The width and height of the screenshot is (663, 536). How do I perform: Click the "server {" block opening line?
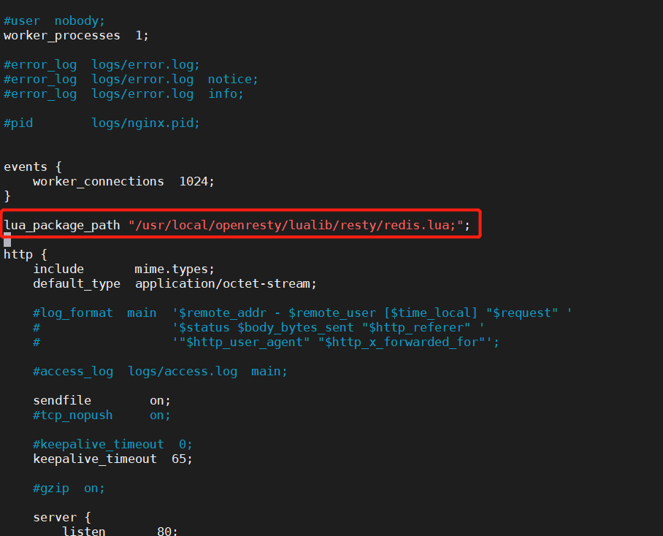[62, 517]
